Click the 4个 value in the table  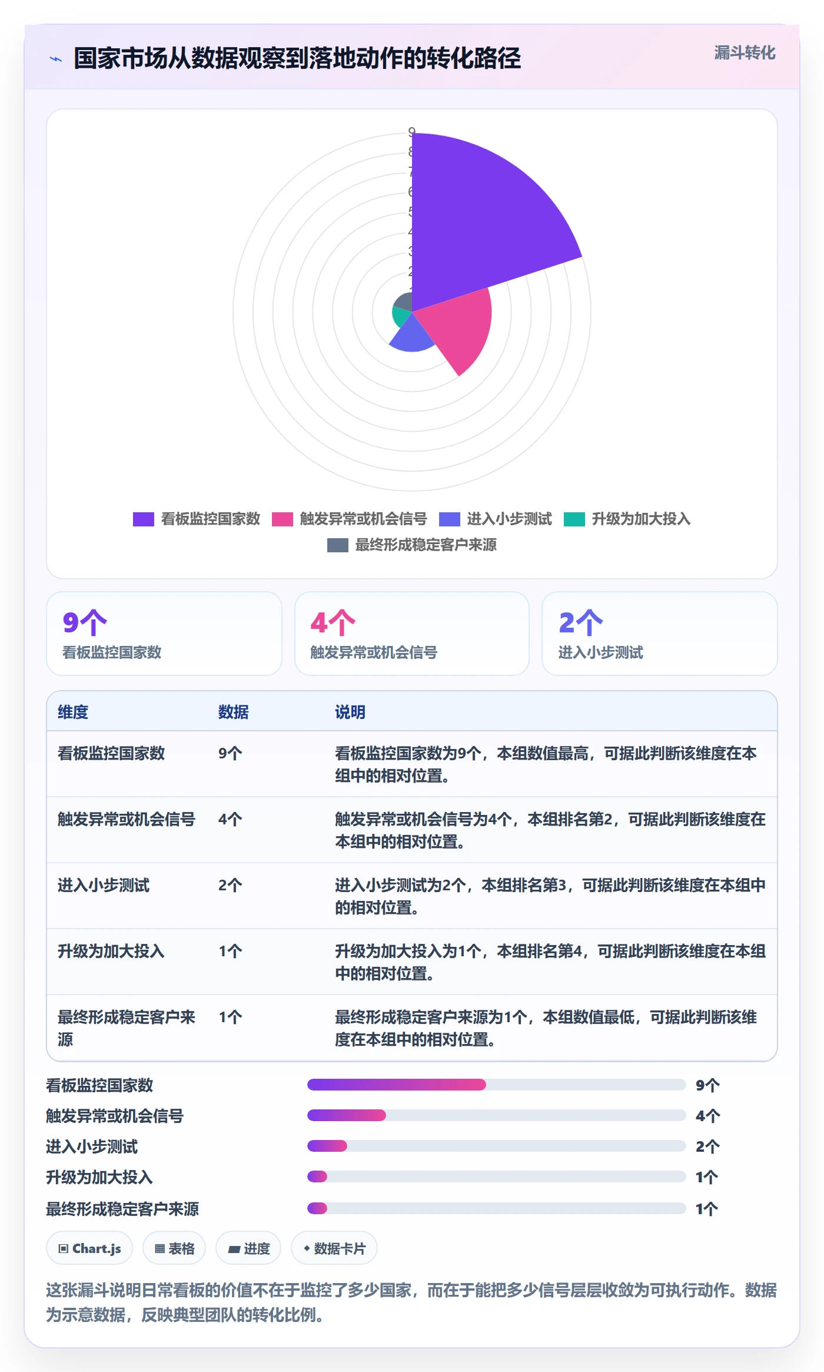pyautogui.click(x=230, y=819)
